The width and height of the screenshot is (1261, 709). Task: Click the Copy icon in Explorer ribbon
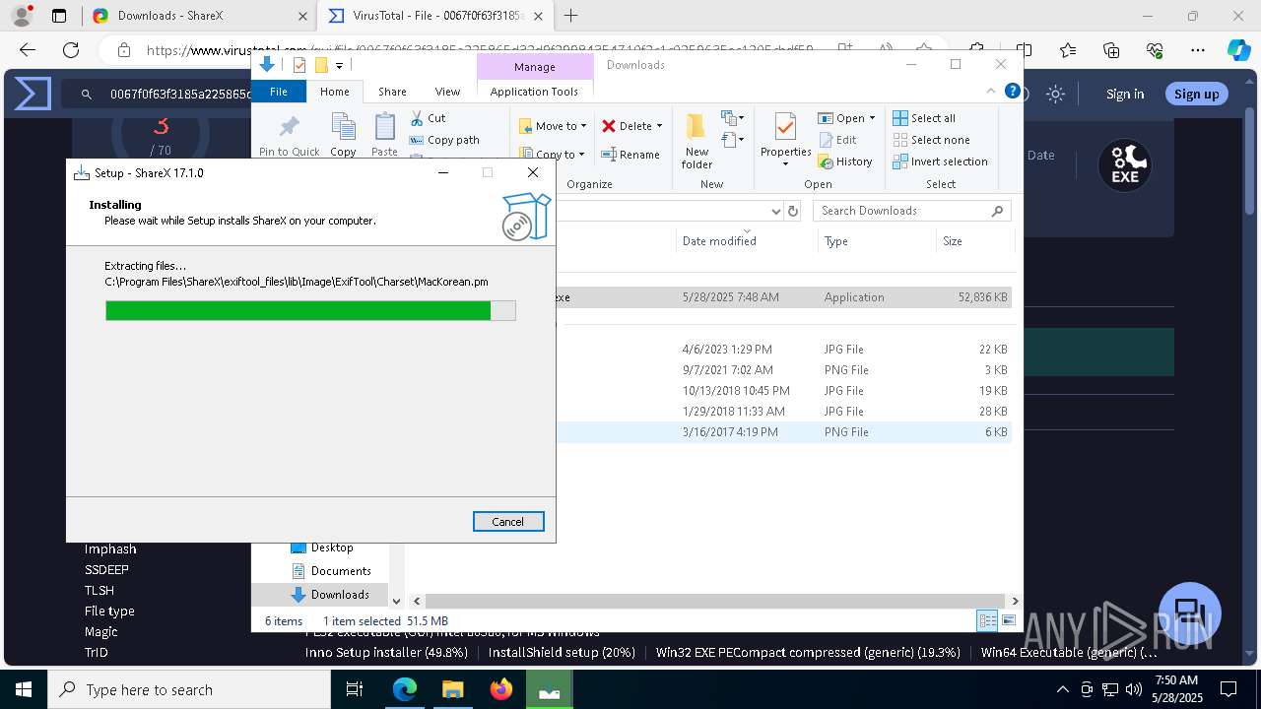pyautogui.click(x=343, y=134)
